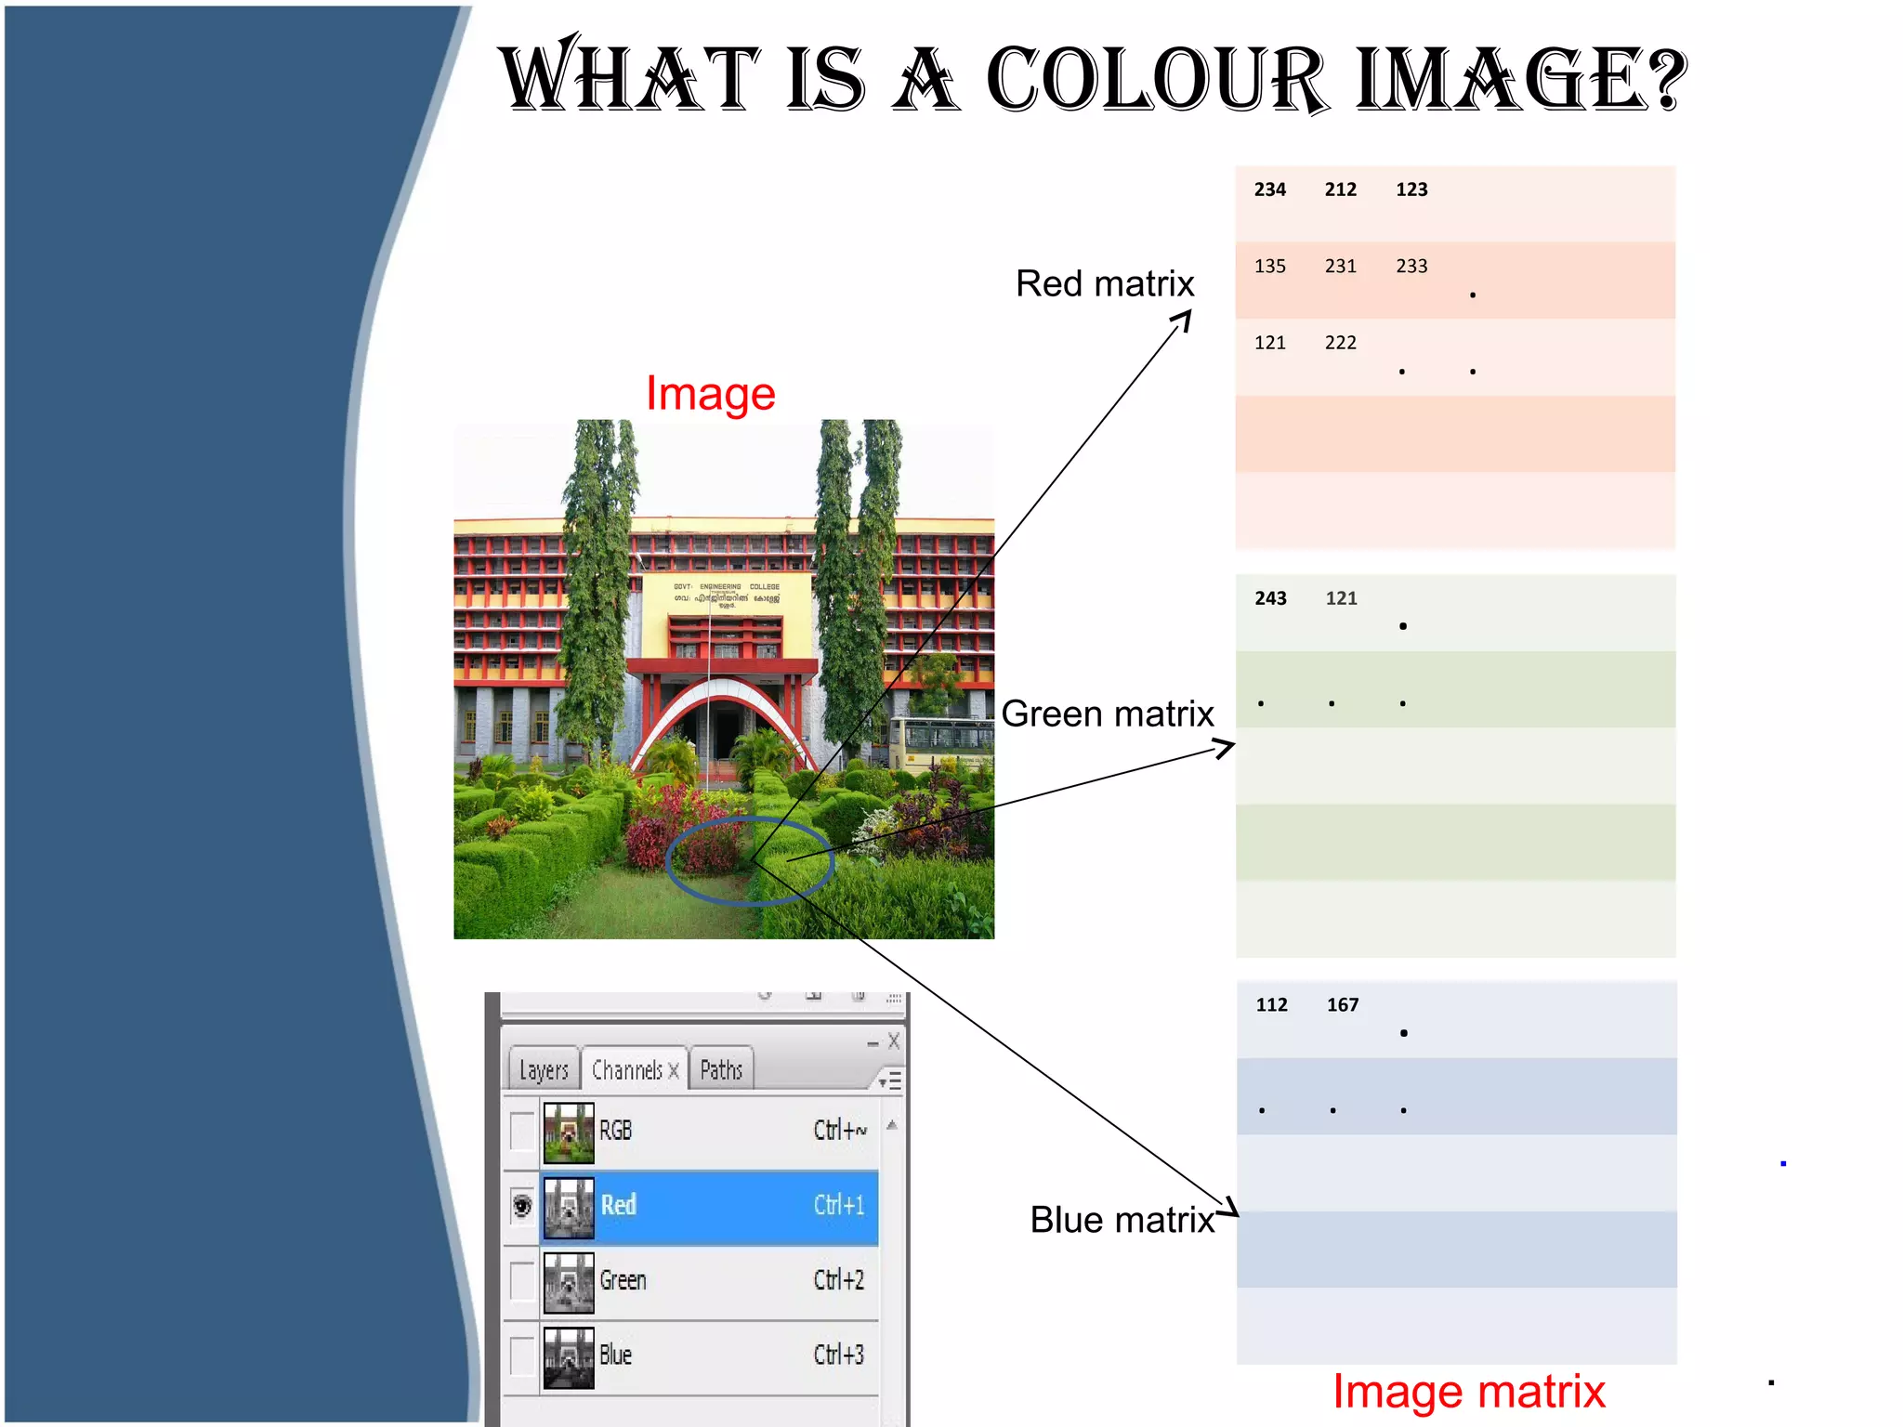Click value 135 in red matrix
Image resolution: width=1903 pixels, height=1427 pixels.
click(1270, 267)
